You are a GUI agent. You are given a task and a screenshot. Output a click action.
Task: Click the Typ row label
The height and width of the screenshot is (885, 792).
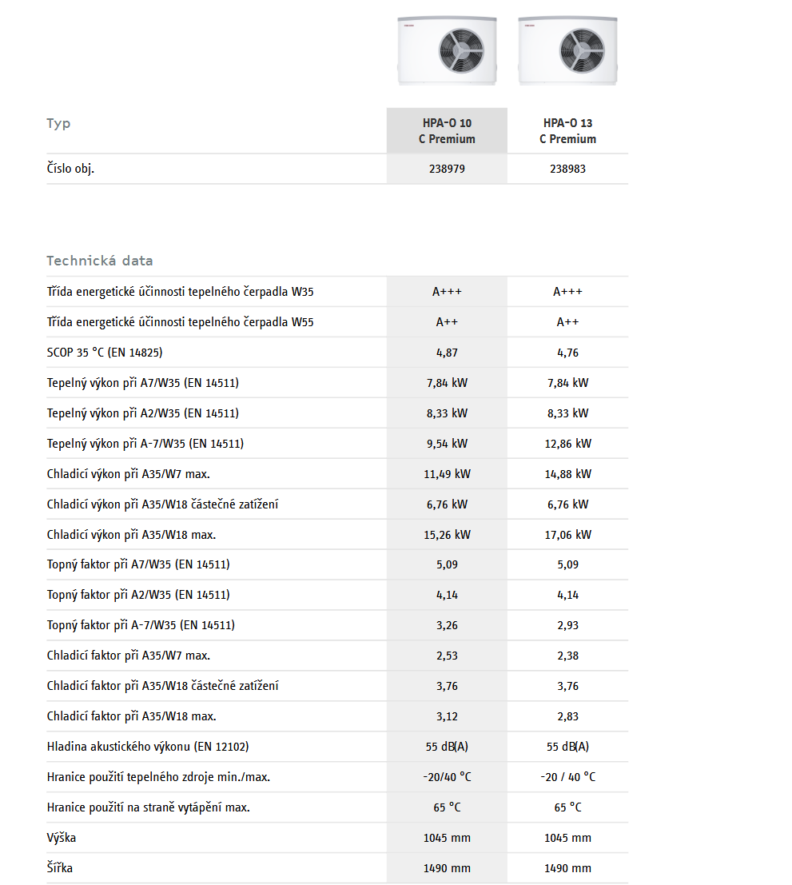click(58, 123)
